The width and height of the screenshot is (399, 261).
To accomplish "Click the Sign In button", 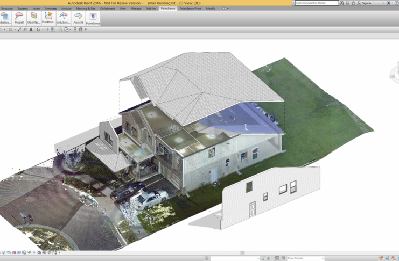I will coord(366,3).
